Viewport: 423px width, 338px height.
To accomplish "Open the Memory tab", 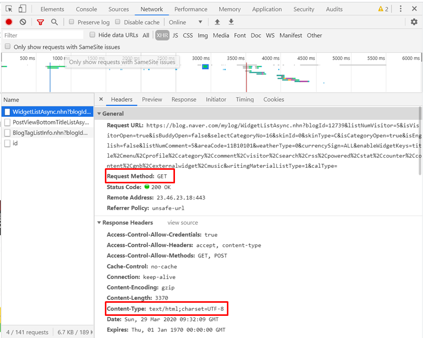I will click(229, 9).
